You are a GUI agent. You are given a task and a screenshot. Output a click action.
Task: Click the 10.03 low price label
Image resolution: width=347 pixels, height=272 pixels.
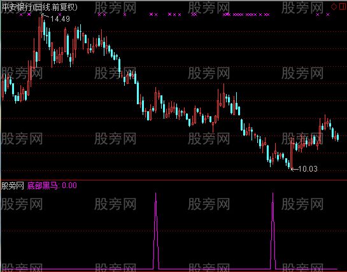point(308,169)
